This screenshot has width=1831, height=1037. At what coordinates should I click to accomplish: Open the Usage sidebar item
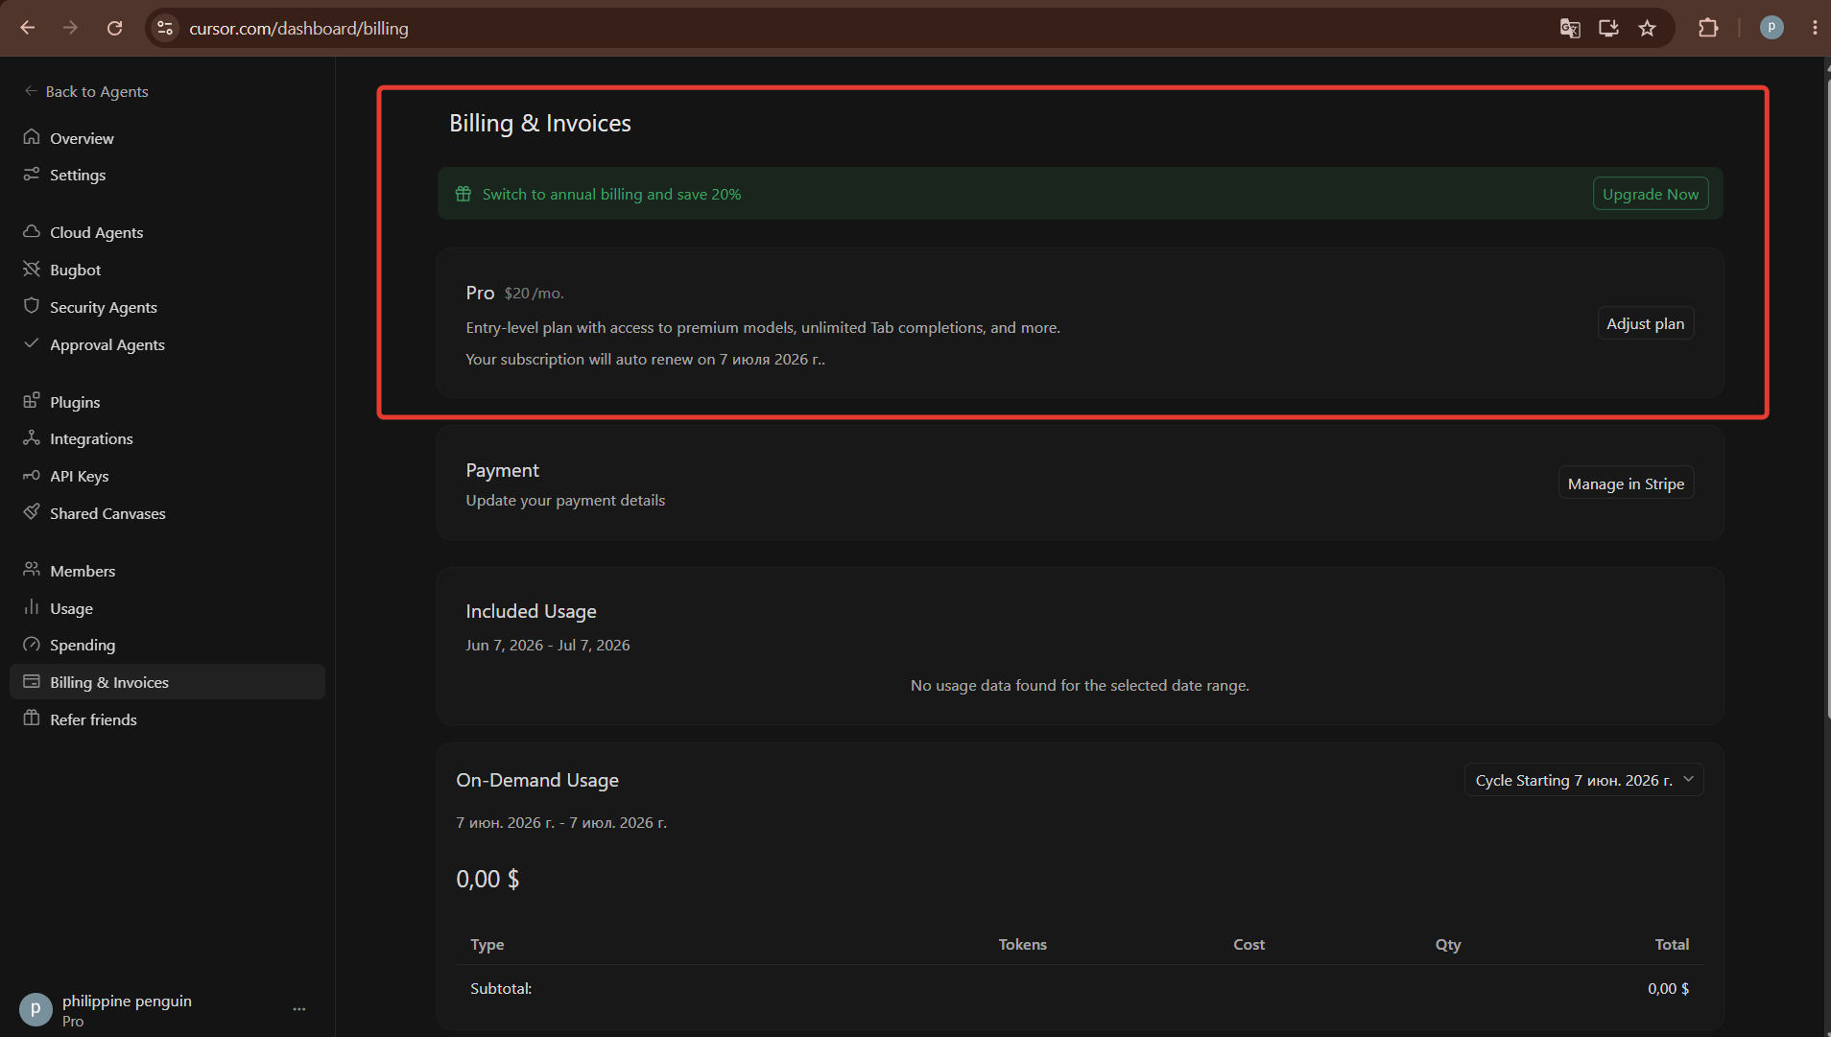tap(167, 608)
